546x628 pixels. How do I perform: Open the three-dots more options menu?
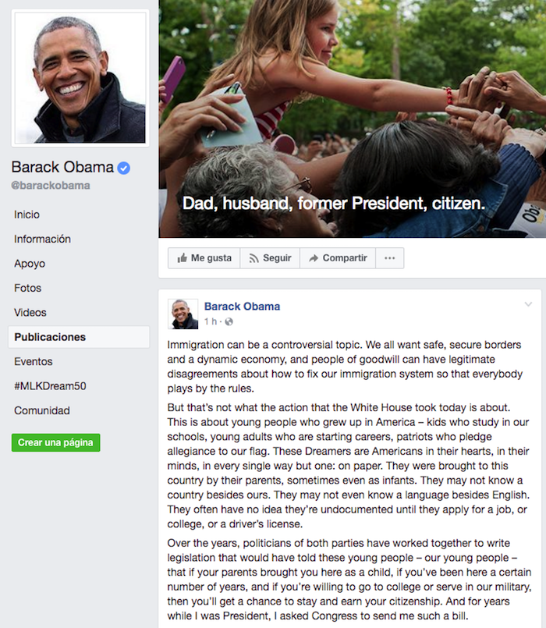click(x=390, y=258)
